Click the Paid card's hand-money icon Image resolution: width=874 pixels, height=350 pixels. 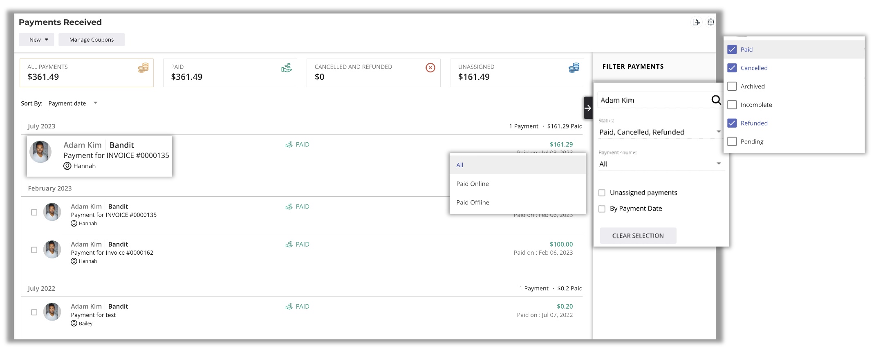tap(287, 68)
